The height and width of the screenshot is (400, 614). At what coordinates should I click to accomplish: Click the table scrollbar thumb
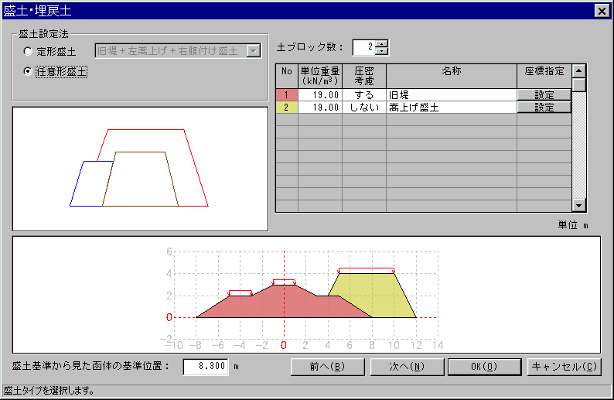(578, 84)
